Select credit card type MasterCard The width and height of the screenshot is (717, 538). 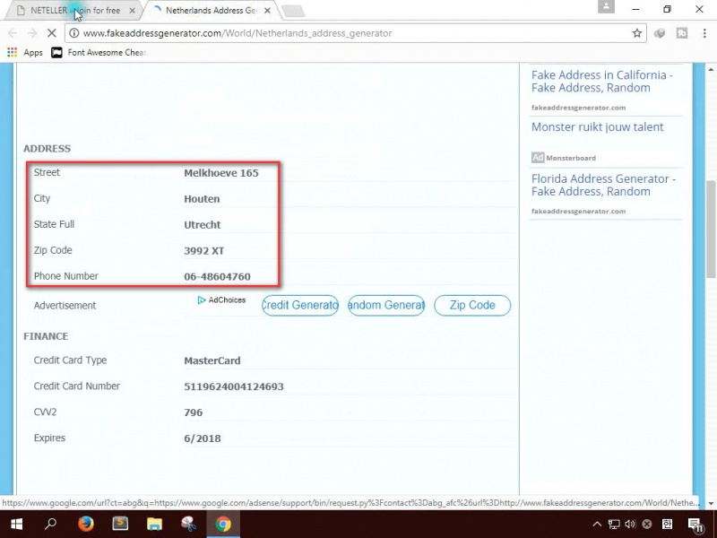pyautogui.click(x=212, y=360)
